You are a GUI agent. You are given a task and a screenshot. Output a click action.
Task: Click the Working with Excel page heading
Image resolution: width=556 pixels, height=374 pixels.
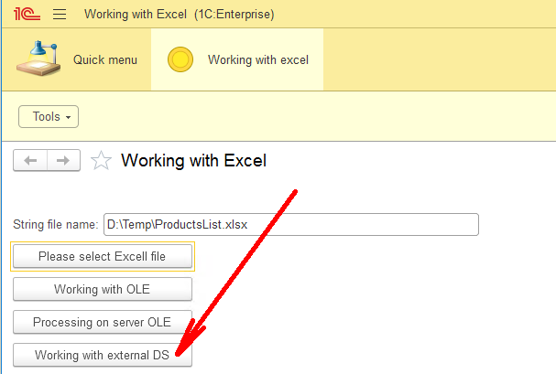(193, 161)
